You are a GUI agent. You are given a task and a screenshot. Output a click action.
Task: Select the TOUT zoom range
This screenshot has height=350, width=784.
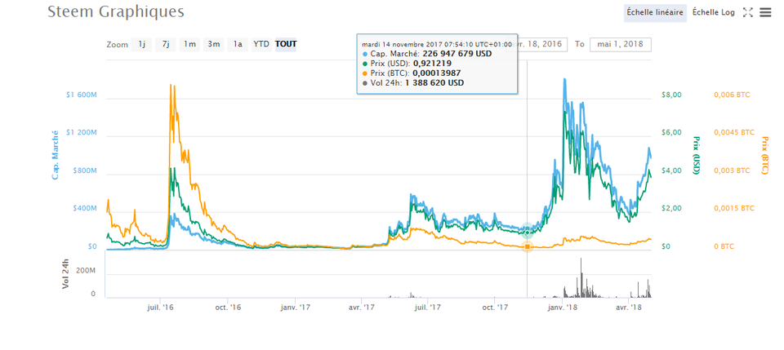[286, 44]
